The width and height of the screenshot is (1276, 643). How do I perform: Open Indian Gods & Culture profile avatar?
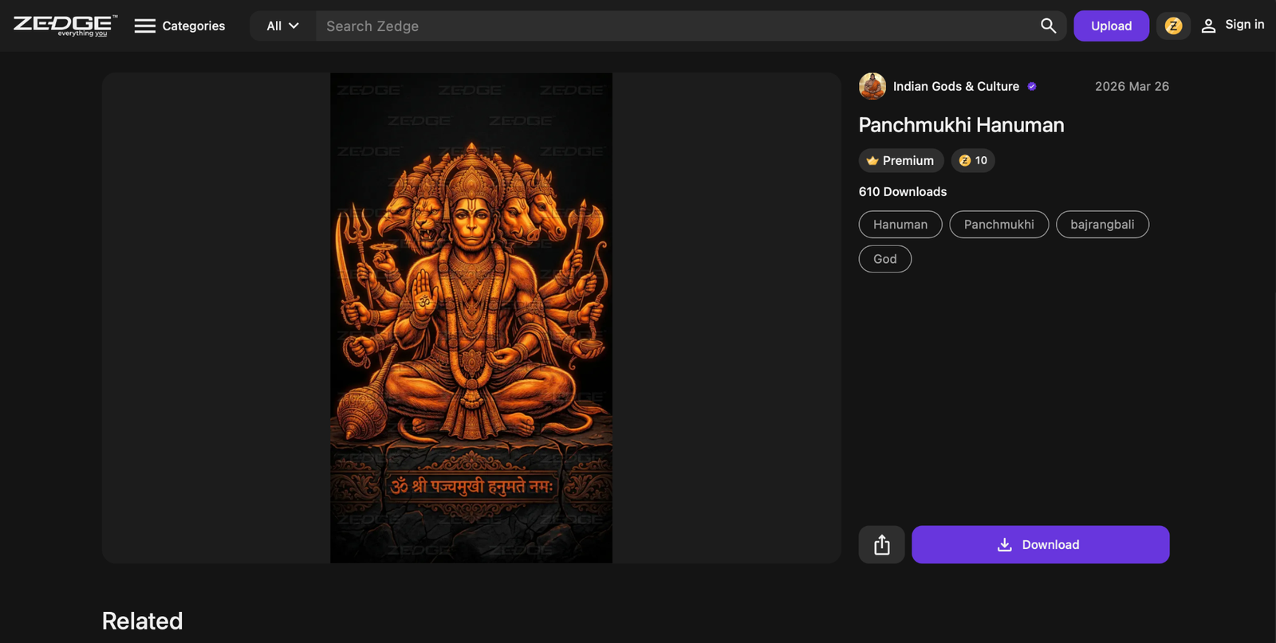872,86
